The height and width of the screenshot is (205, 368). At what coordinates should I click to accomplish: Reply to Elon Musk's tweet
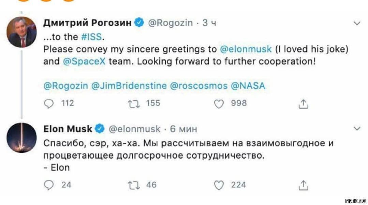tap(49, 185)
